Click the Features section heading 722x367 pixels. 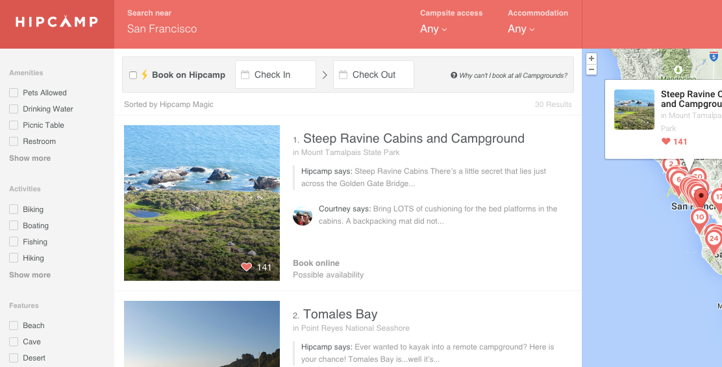[x=24, y=305]
